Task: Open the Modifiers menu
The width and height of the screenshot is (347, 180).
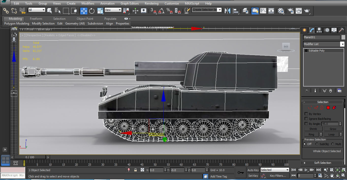Action: 88,4
